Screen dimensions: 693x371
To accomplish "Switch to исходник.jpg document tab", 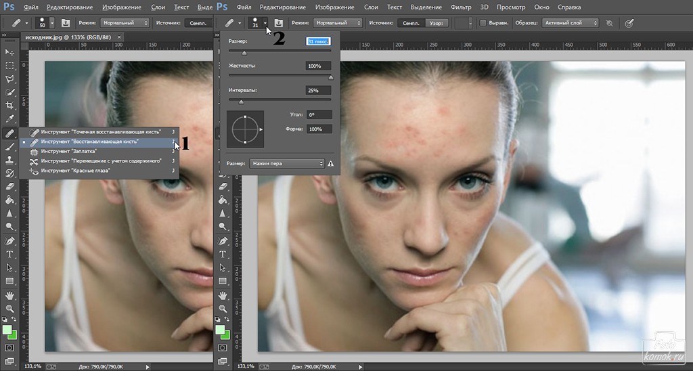I will (x=68, y=37).
